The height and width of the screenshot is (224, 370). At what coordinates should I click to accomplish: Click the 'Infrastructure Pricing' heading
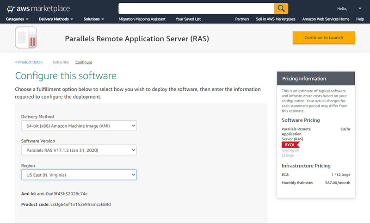[x=306, y=166]
